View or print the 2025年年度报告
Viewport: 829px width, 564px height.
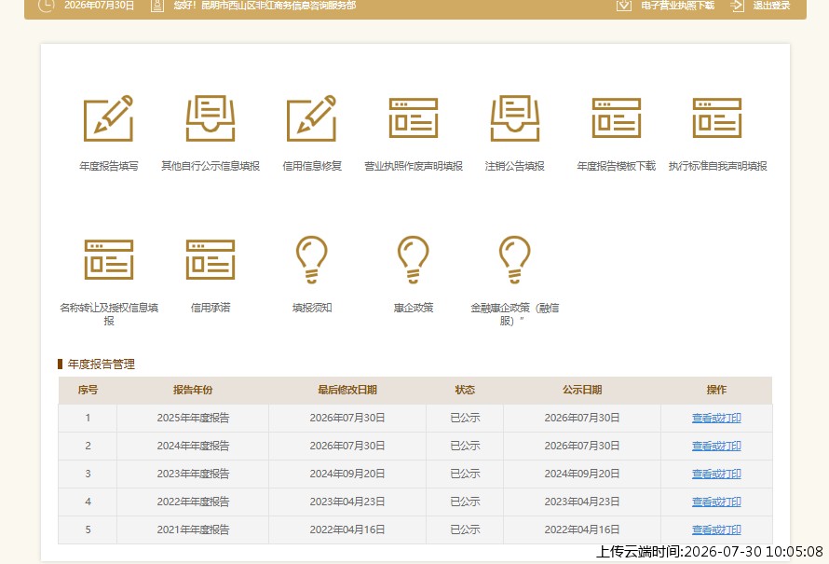pyautogui.click(x=716, y=418)
